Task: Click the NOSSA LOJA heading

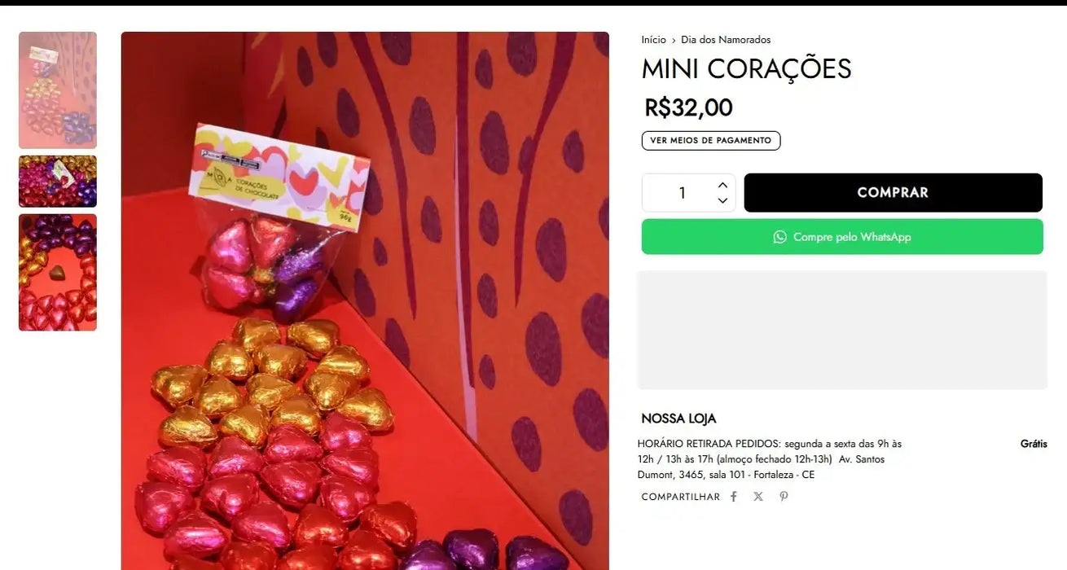Action: click(678, 419)
